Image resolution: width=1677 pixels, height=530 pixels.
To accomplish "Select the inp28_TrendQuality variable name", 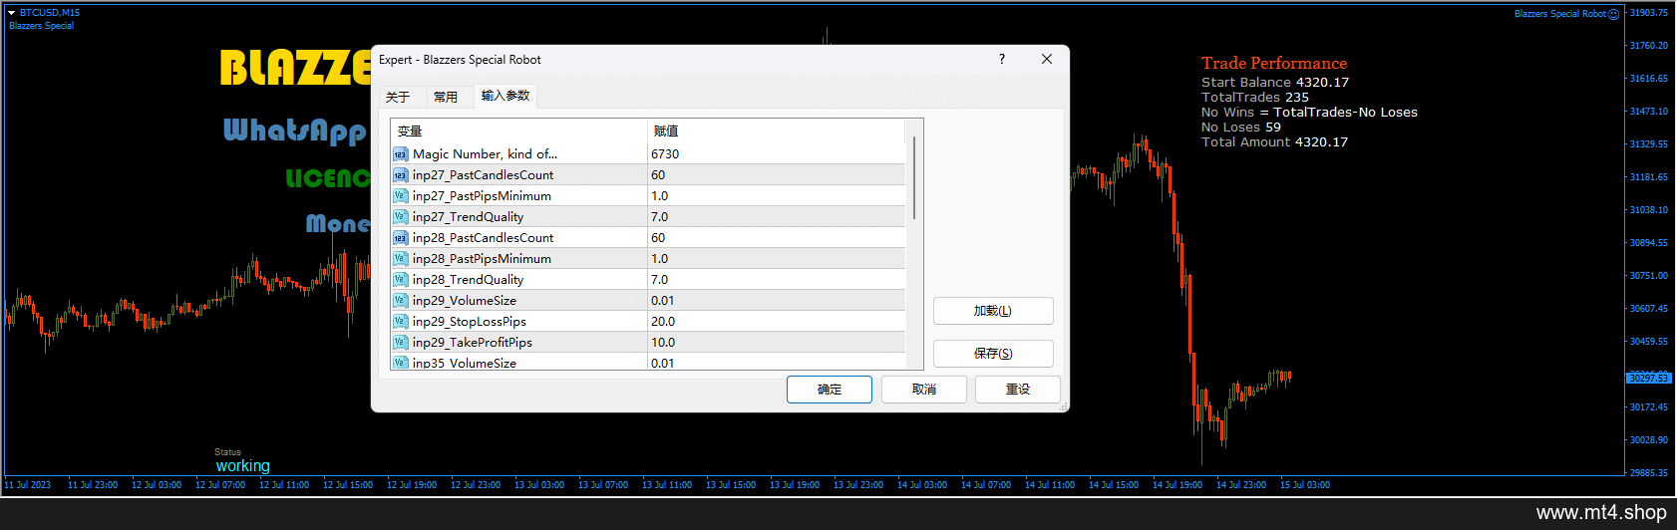I will [x=468, y=280].
